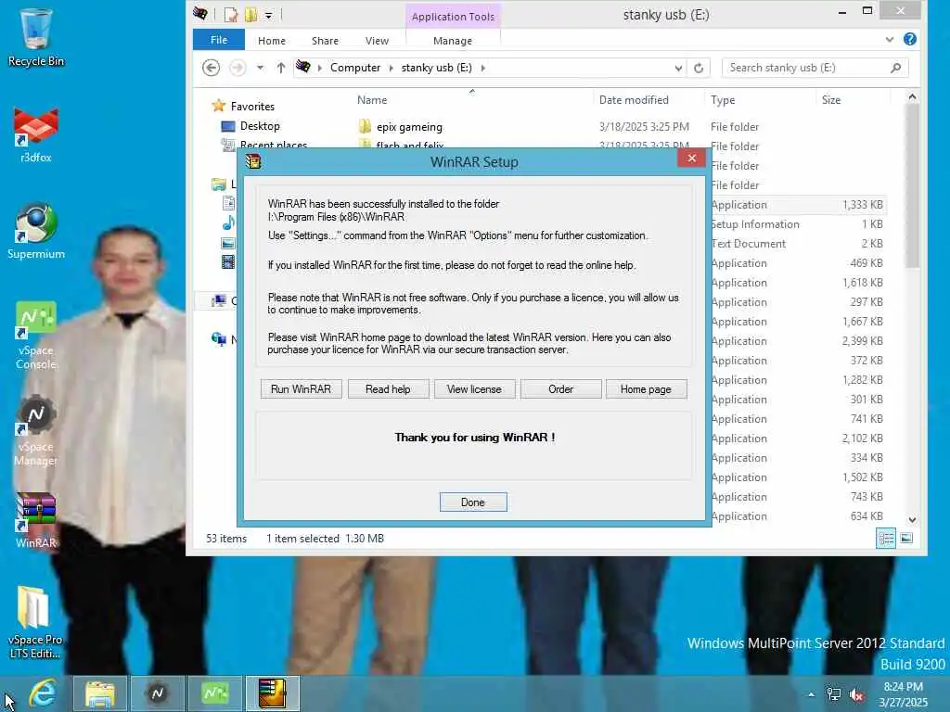
Task: Click the Search stanky usb field
Action: point(806,68)
